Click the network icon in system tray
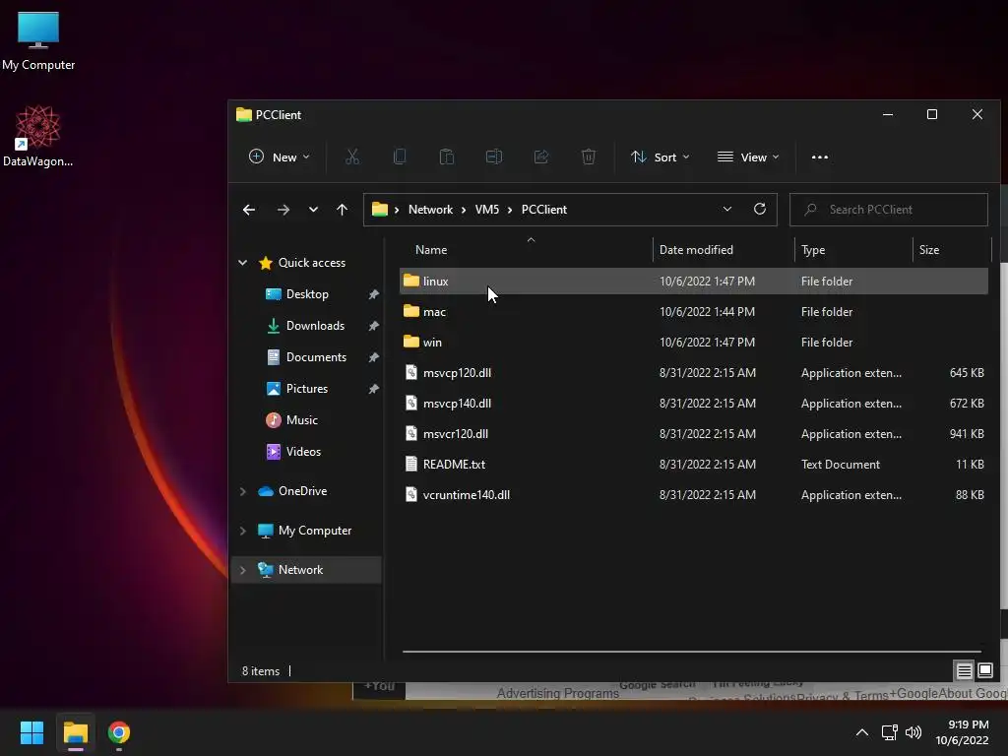This screenshot has width=1008, height=756. click(889, 732)
